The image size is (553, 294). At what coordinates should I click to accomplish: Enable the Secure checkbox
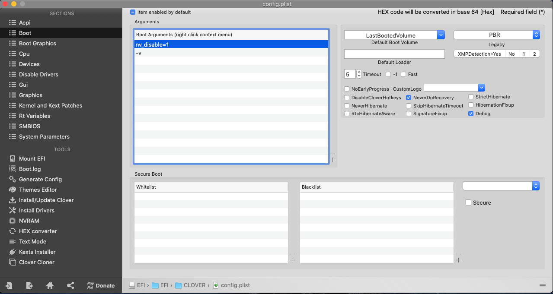tap(468, 203)
